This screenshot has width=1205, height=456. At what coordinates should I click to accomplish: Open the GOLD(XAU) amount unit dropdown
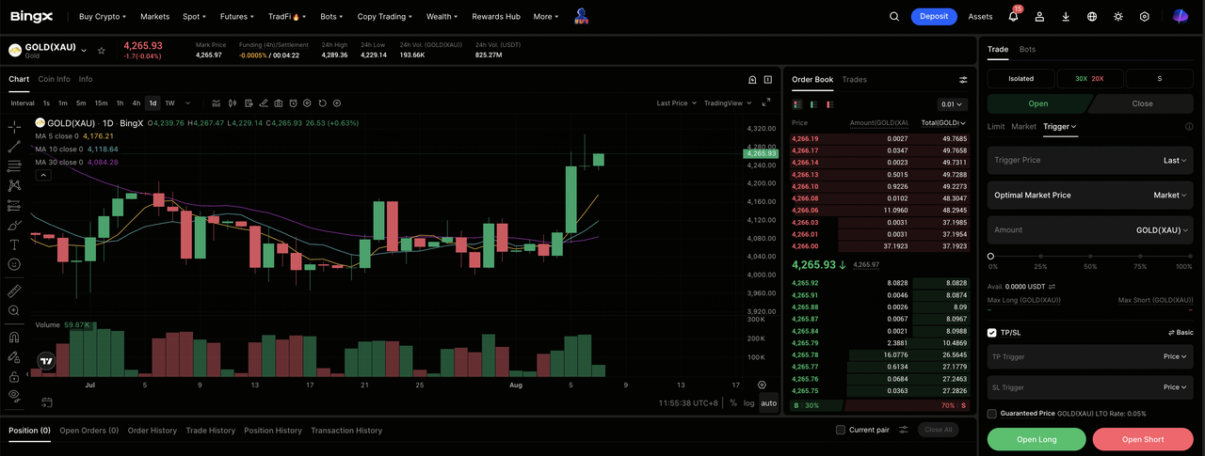pos(1162,229)
